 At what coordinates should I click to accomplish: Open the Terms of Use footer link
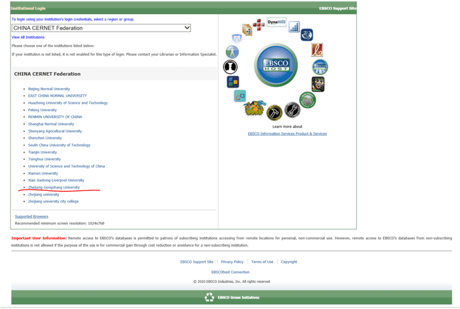tap(262, 262)
